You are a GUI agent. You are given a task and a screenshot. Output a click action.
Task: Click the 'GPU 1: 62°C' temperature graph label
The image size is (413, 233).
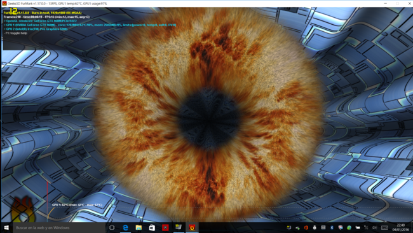pyautogui.click(x=77, y=205)
